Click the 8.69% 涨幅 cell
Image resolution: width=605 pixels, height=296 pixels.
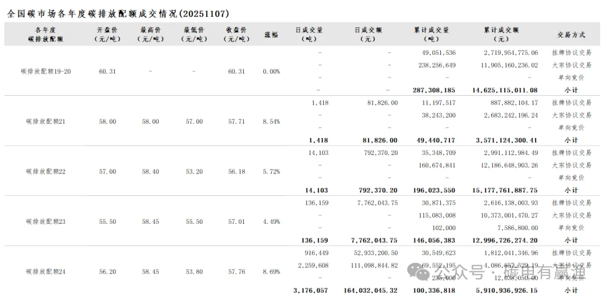[x=271, y=272]
